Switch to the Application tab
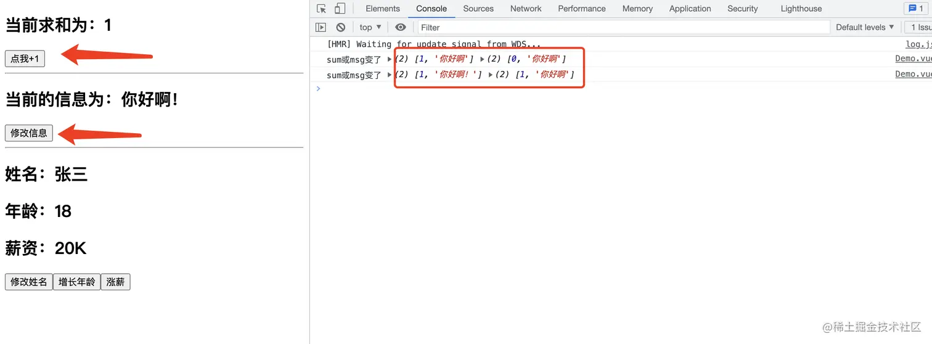The width and height of the screenshot is (932, 344). pos(690,9)
